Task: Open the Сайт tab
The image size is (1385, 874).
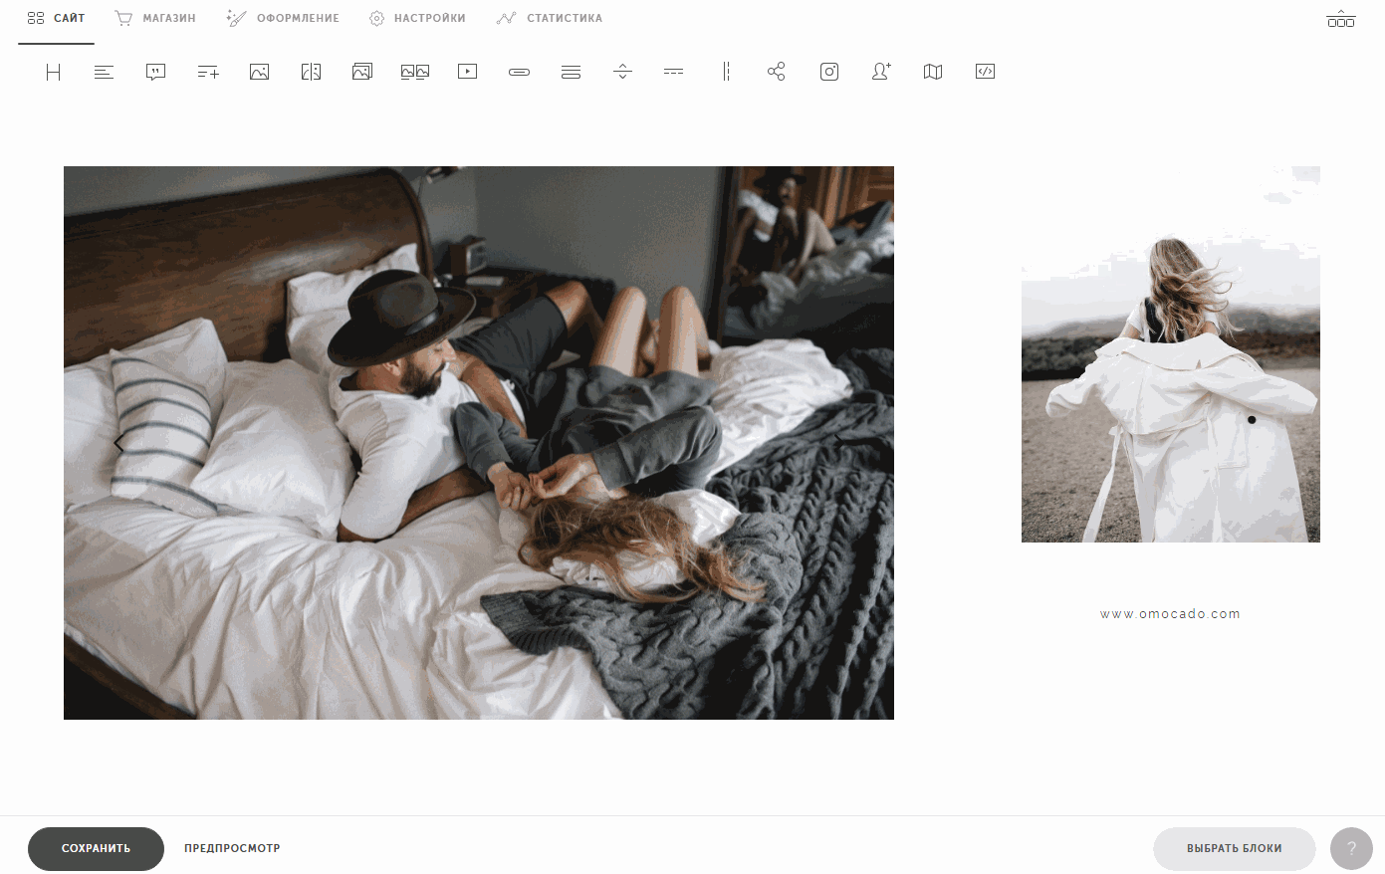Action: click(x=56, y=18)
